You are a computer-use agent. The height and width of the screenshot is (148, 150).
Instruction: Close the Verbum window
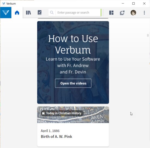[x=144, y=4]
